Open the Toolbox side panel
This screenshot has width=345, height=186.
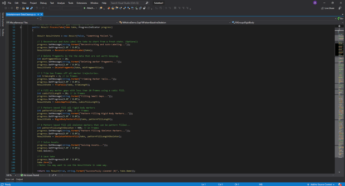3,32
